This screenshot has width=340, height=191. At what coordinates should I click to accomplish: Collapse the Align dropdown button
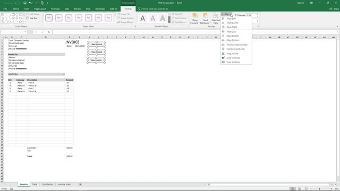click(227, 14)
